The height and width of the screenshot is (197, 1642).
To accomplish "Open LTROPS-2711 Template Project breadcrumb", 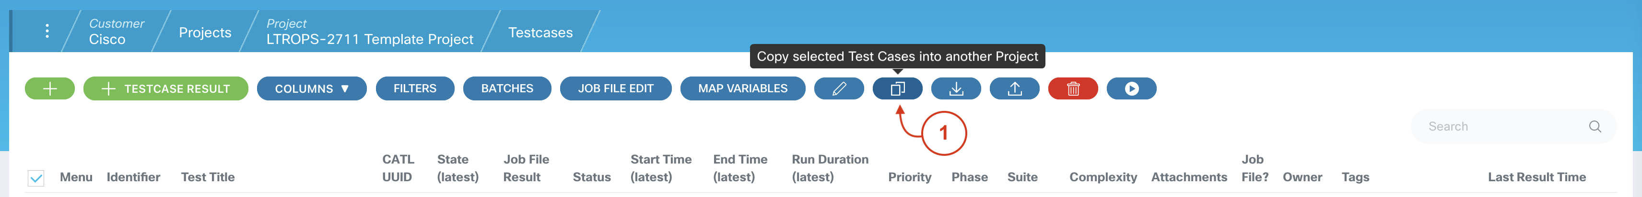I will pos(369,33).
